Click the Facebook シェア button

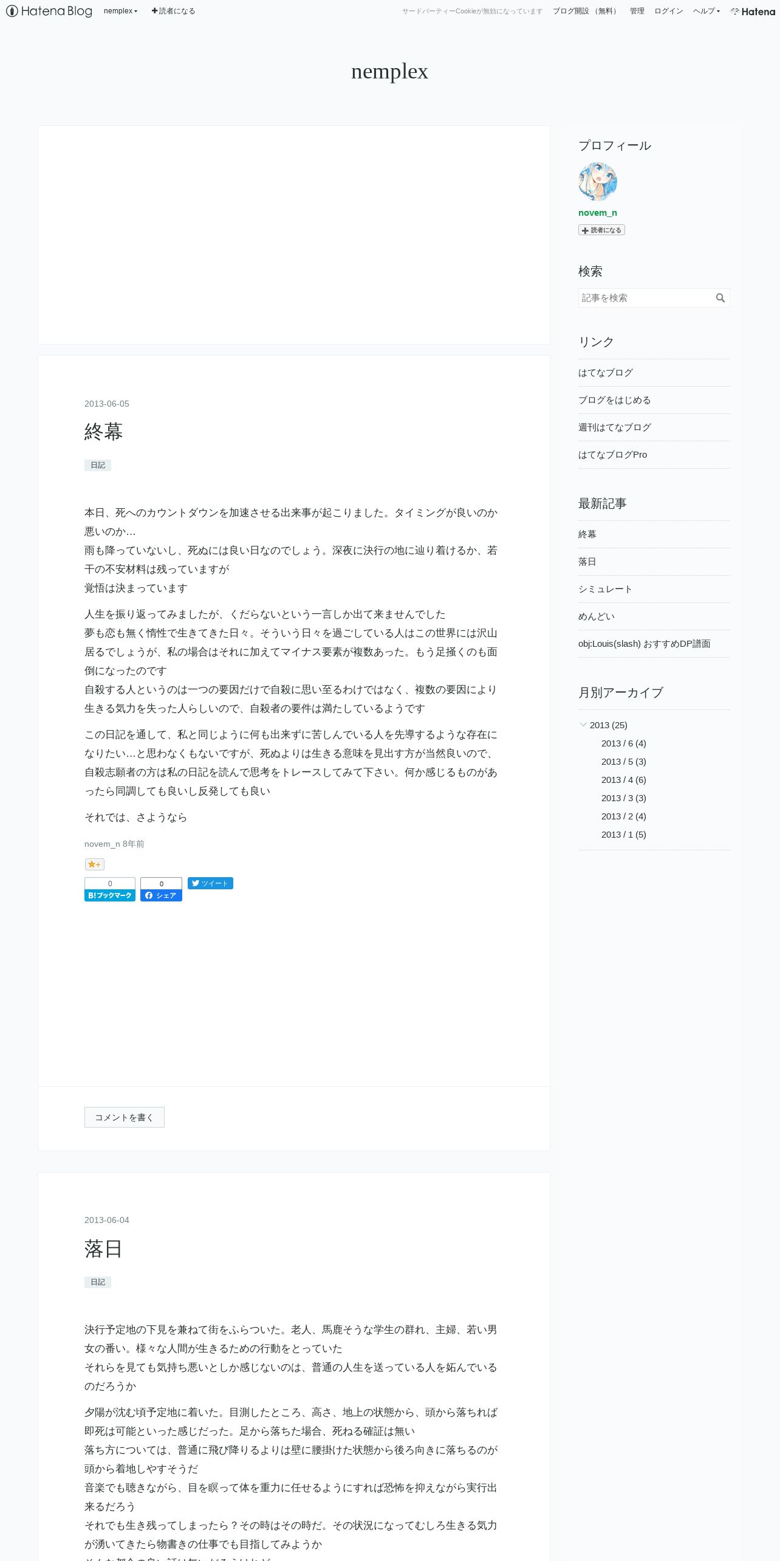click(x=161, y=895)
